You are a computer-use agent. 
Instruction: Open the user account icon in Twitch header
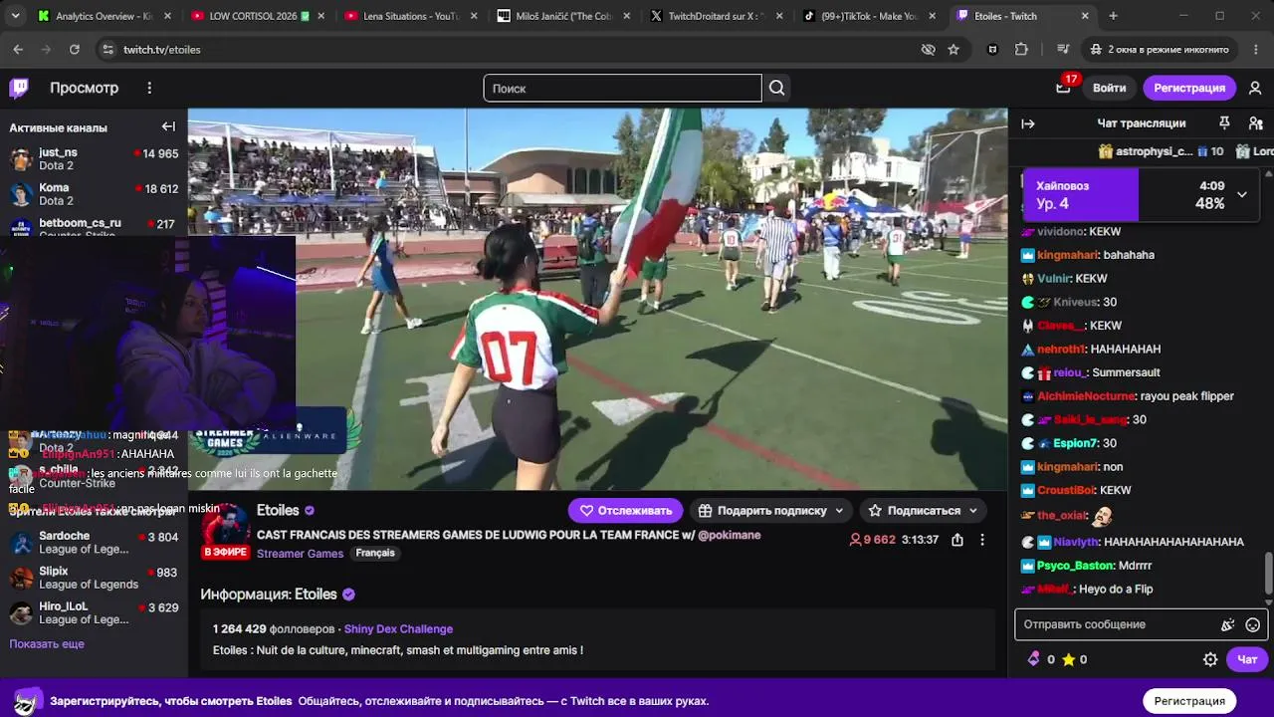pyautogui.click(x=1255, y=88)
